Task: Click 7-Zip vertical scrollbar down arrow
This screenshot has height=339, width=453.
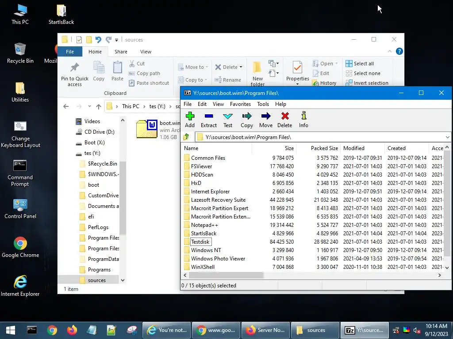Action: point(447,268)
